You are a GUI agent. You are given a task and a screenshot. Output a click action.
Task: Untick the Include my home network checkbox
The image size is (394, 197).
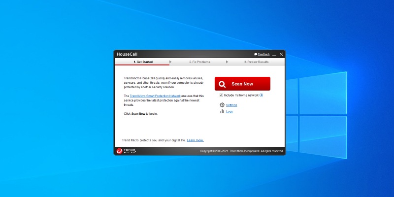221,95
